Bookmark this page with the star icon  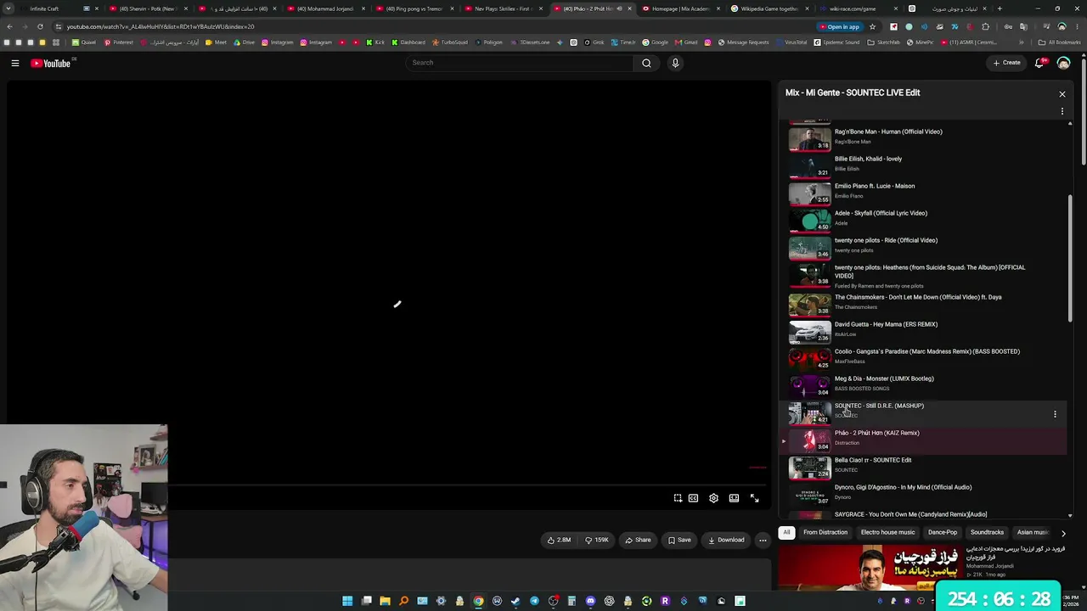872,26
